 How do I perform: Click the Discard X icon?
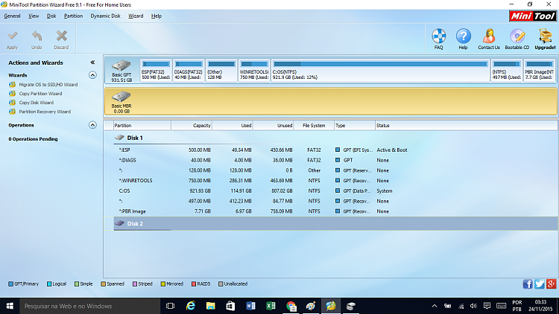pyautogui.click(x=61, y=36)
